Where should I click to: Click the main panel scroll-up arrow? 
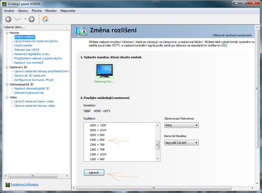point(257,27)
